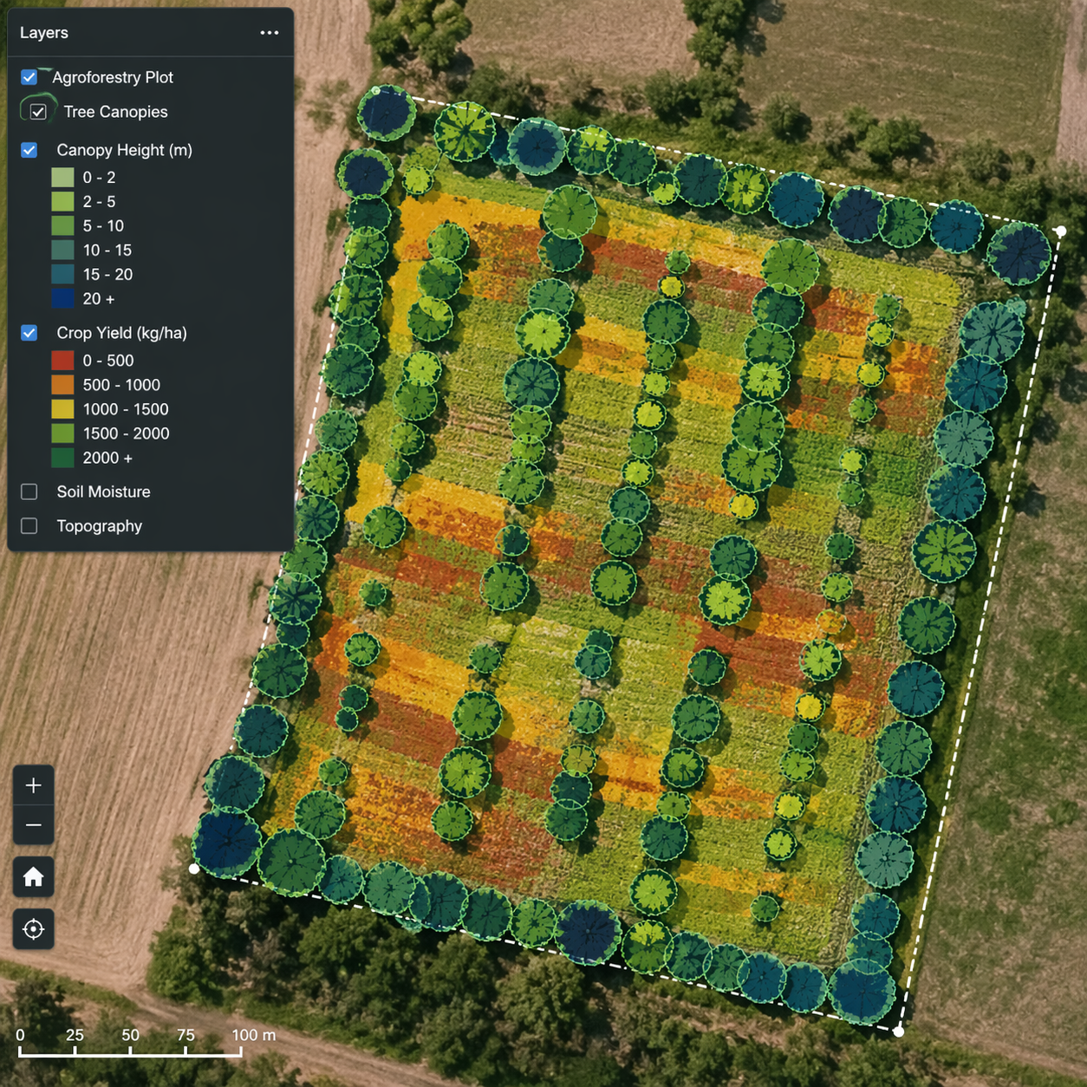Screen dimensions: 1087x1087
Task: Click the plot boundary's bottom-left vertex handle
Action: tap(194, 868)
